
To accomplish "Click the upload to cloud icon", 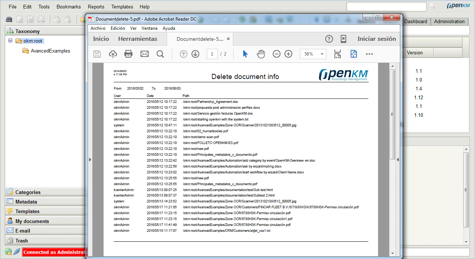I will pyautogui.click(x=113, y=54).
